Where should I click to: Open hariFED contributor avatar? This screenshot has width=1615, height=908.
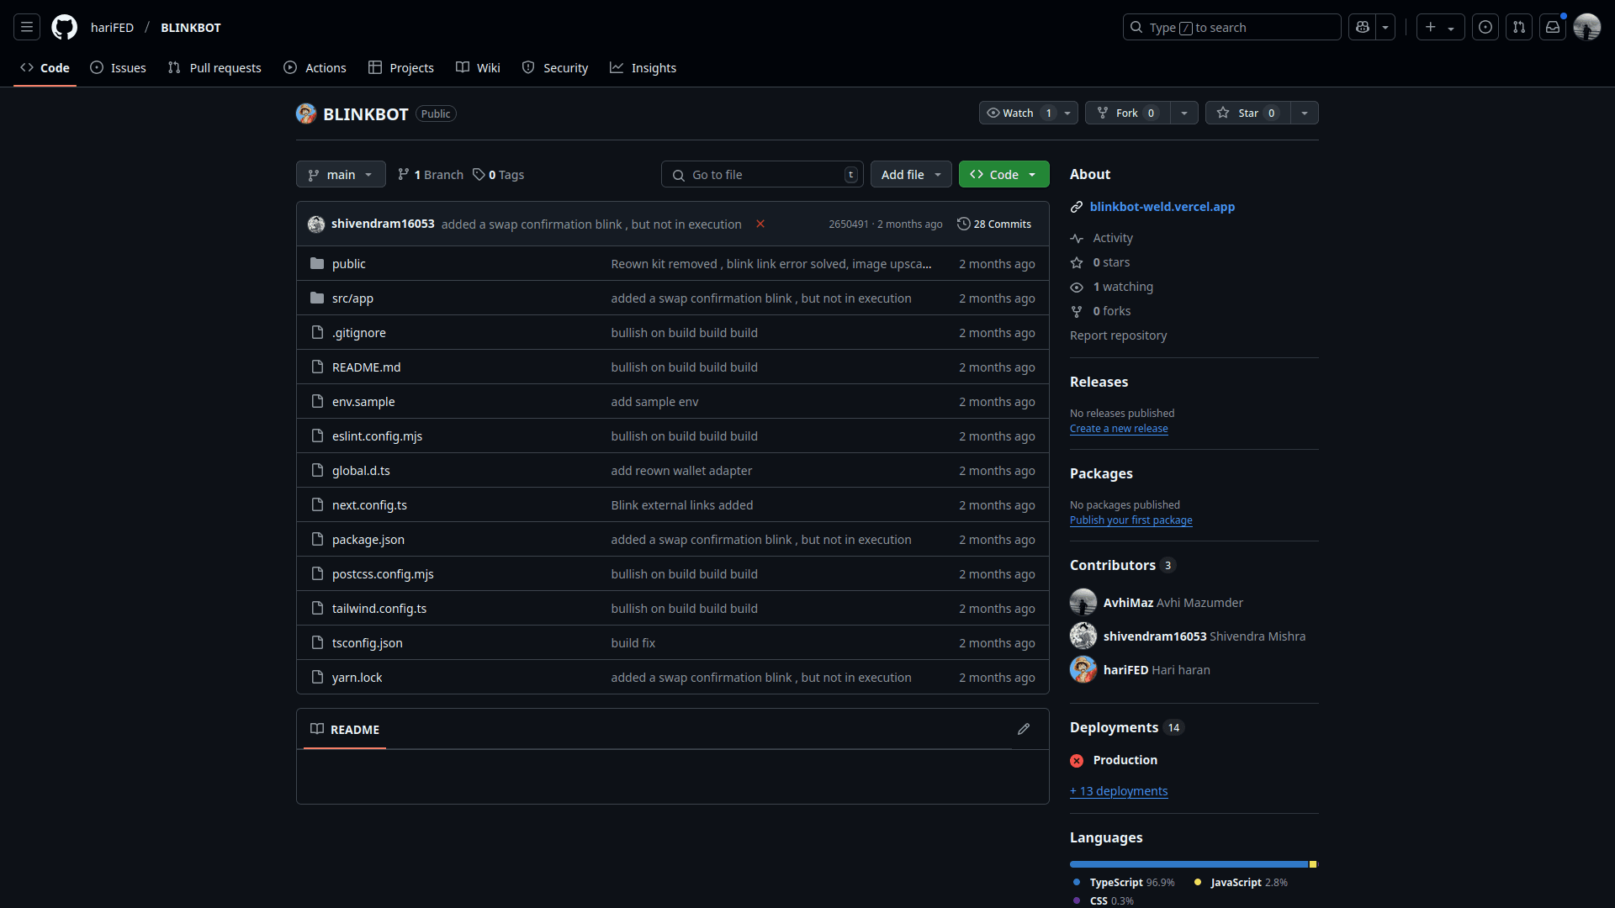[x=1083, y=669]
